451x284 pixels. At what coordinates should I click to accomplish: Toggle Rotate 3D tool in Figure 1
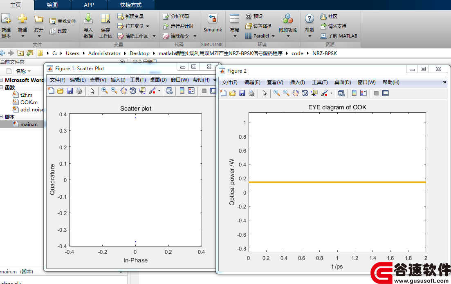pyautogui.click(x=133, y=91)
